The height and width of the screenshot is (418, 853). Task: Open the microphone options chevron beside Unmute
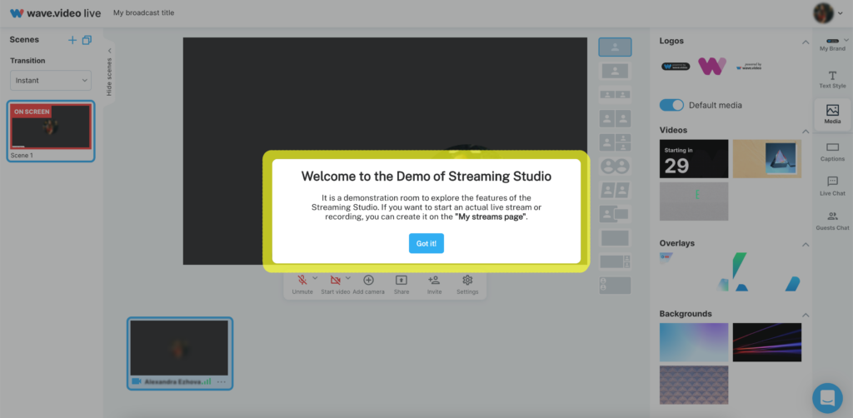click(x=315, y=278)
